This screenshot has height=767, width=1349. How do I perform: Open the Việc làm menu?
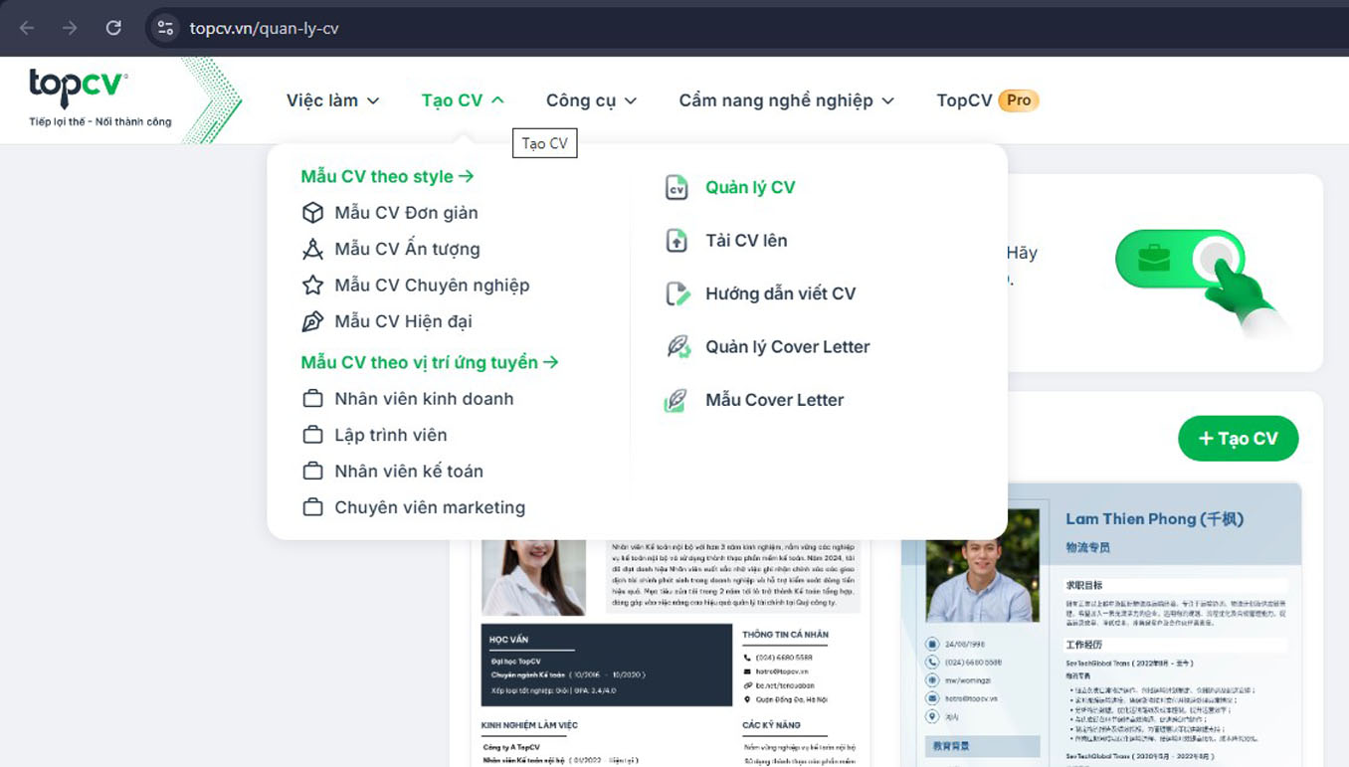332,100
